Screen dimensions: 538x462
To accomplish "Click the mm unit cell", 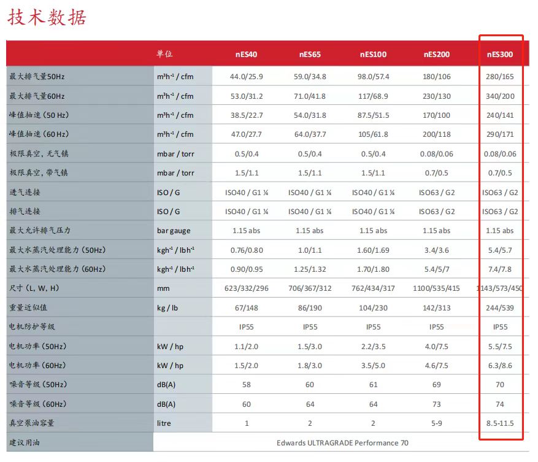I will tap(163, 288).
